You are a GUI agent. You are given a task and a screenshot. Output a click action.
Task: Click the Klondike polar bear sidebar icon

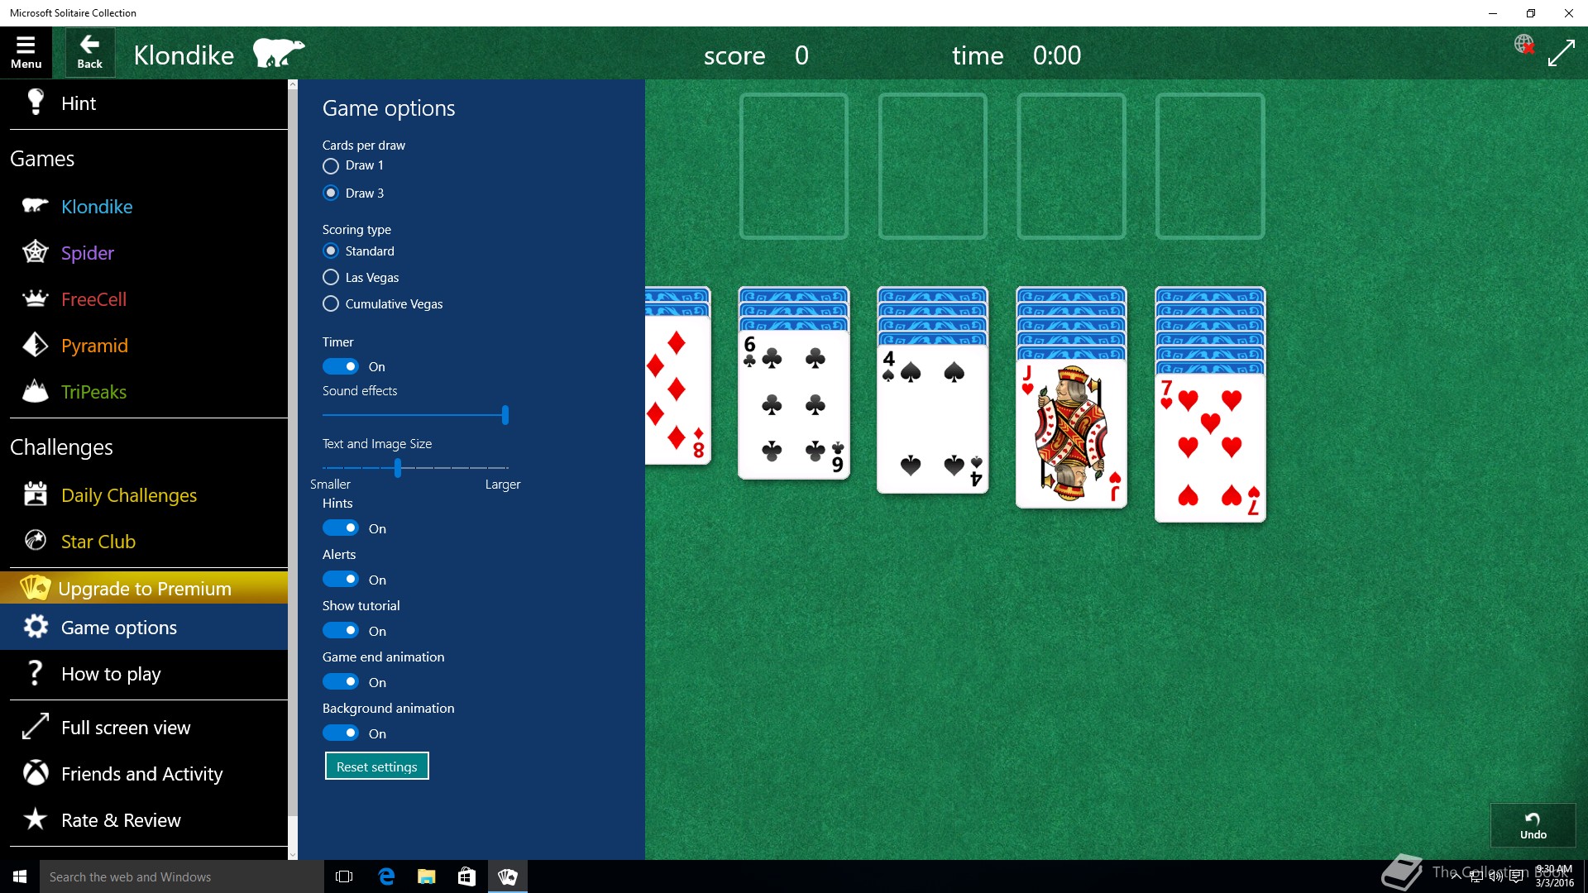35,206
